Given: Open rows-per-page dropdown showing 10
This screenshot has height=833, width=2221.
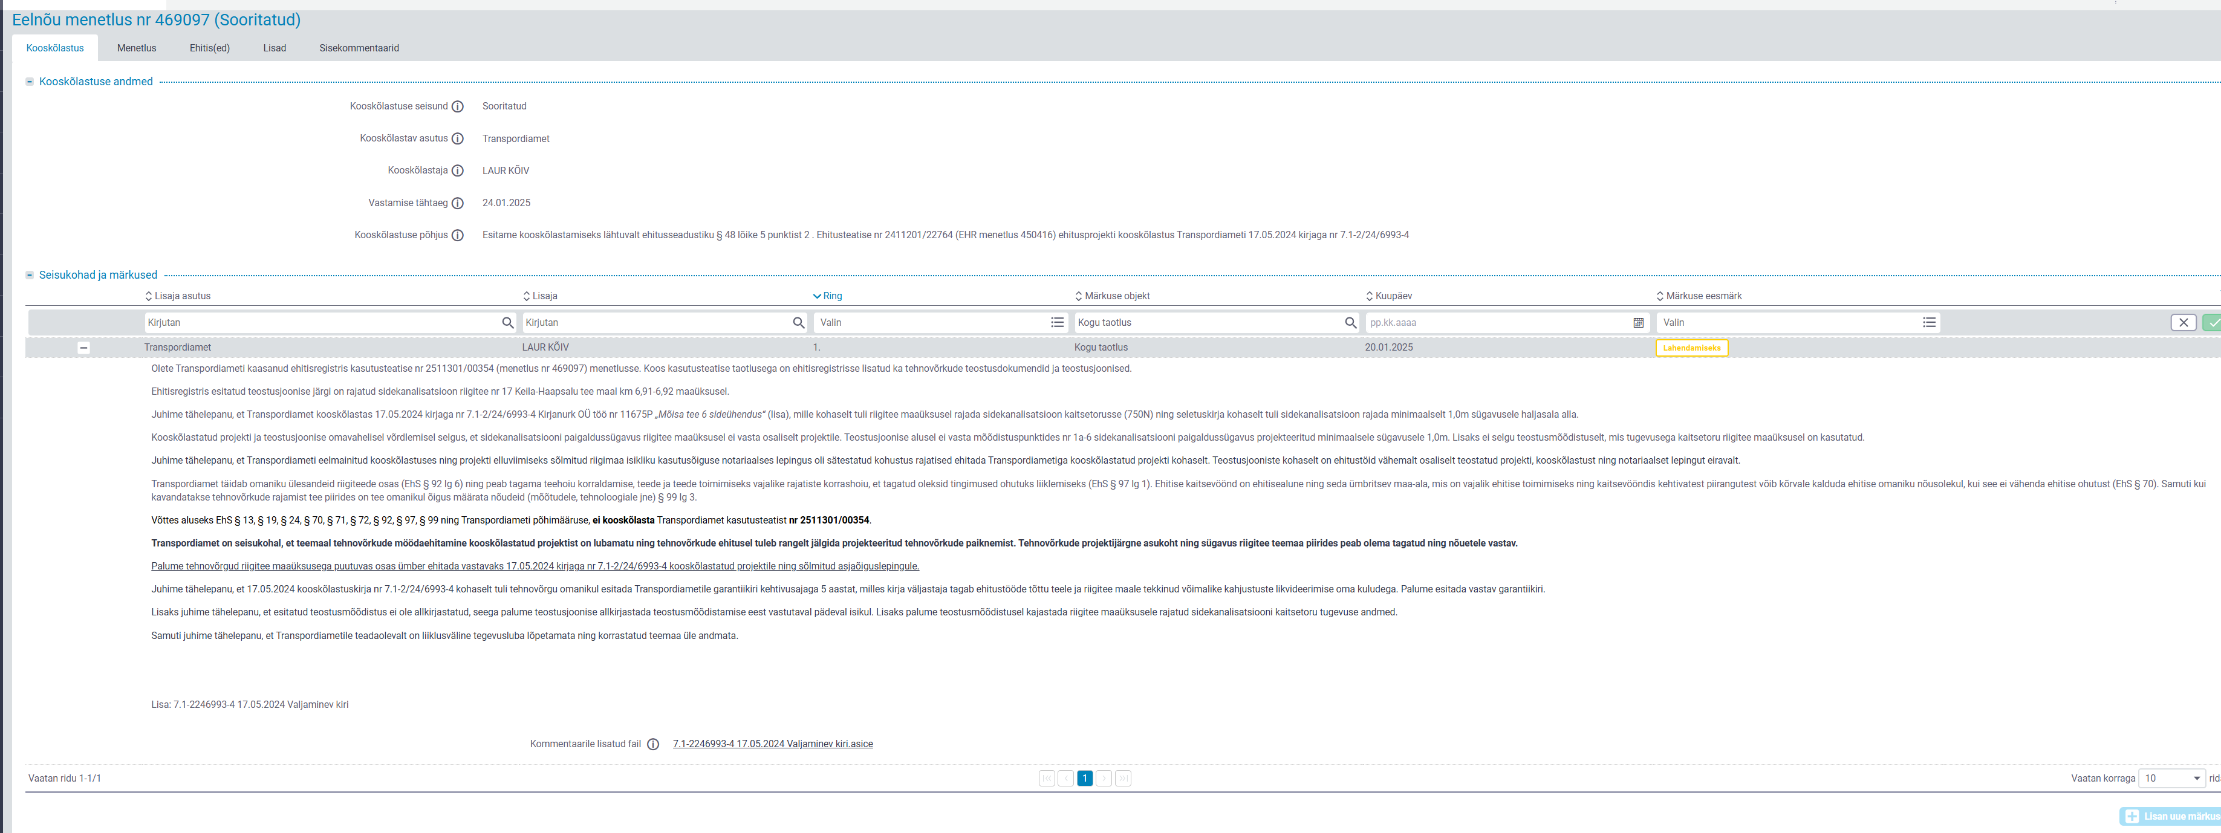Looking at the screenshot, I should click(2173, 779).
